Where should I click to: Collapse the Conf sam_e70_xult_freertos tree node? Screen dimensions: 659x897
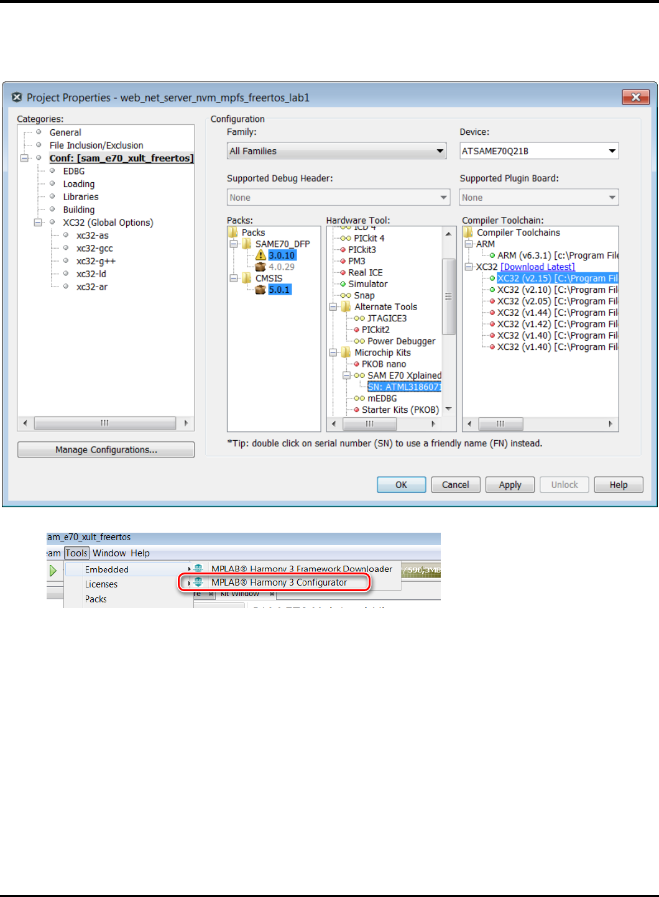click(25, 158)
